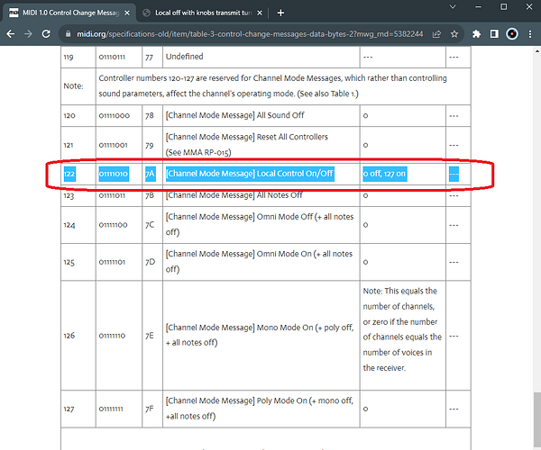
Task: Open the browser side panel
Action: 494,33
